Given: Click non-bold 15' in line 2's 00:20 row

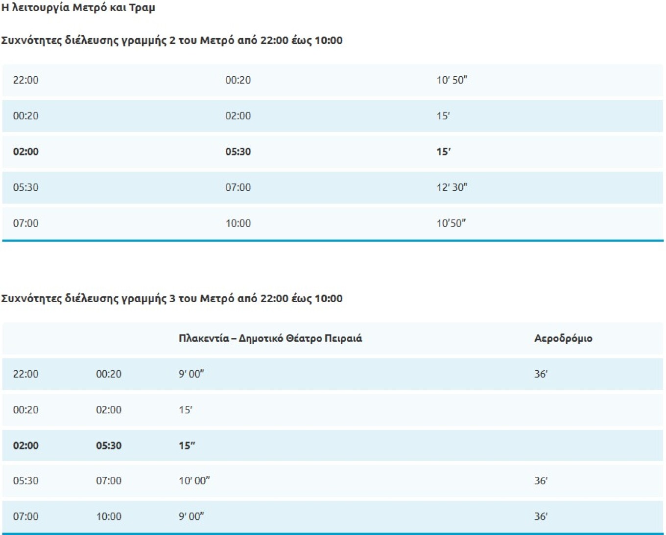Looking at the screenshot, I should point(443,116).
